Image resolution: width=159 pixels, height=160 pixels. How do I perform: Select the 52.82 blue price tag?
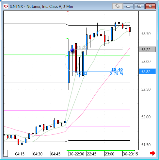point(147,71)
